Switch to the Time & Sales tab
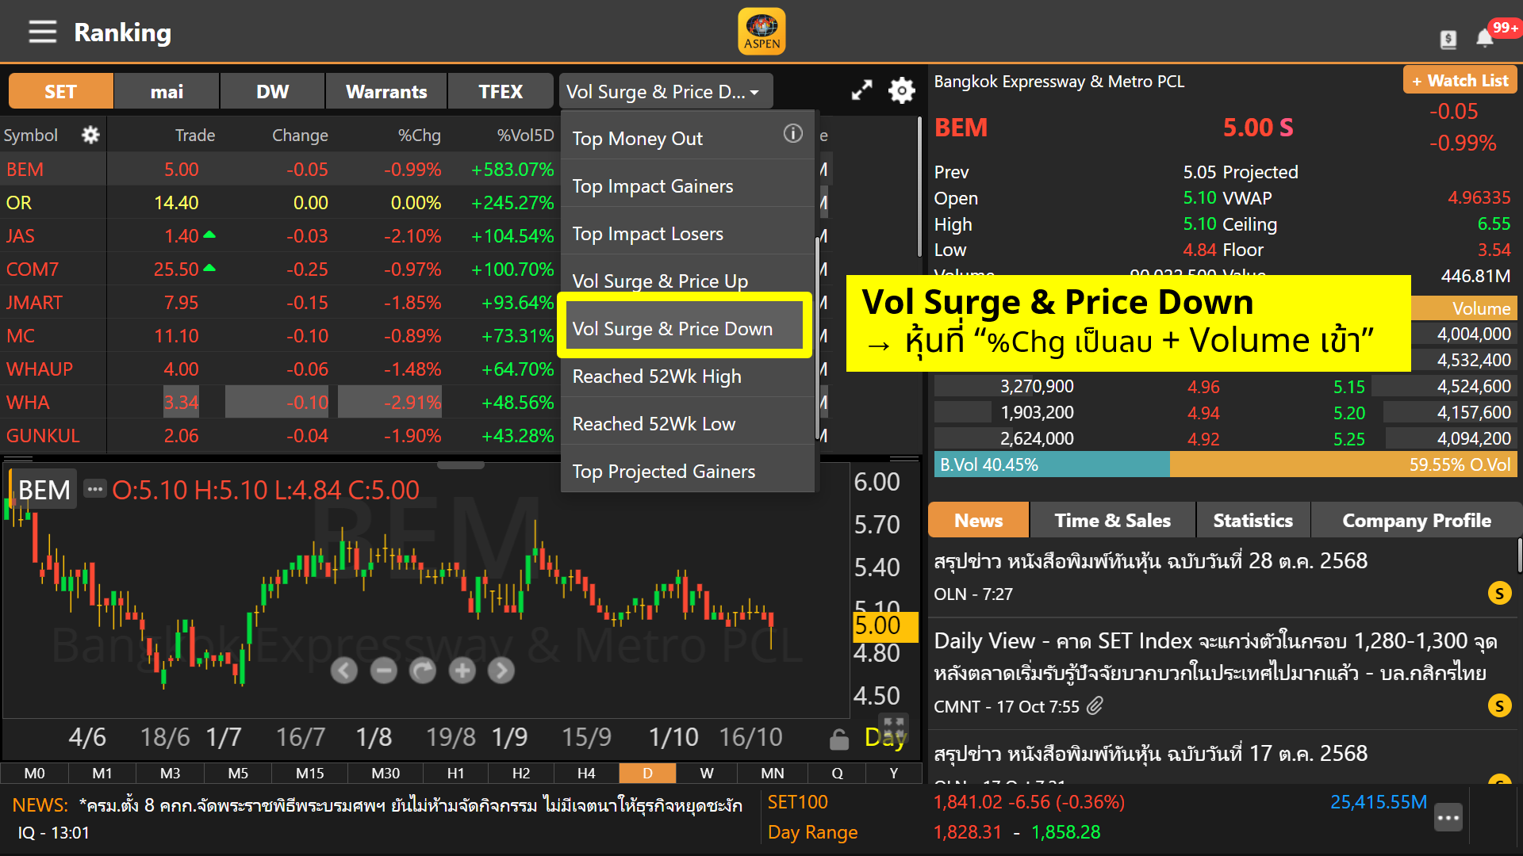Viewport: 1523px width, 856px height. [1112, 520]
